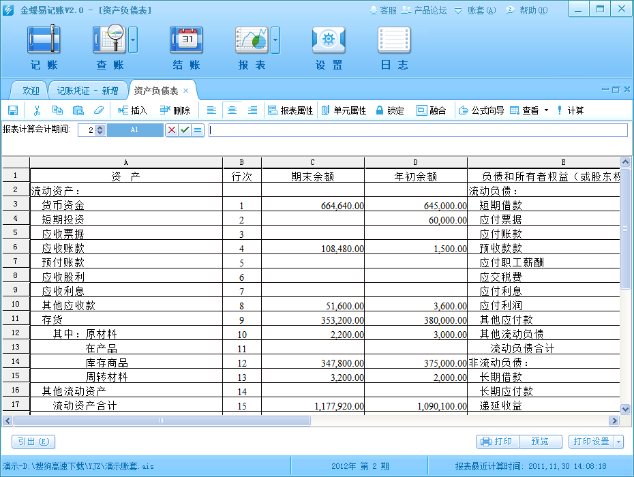Click the copy icon in toolbar
The width and height of the screenshot is (634, 477).
click(57, 110)
